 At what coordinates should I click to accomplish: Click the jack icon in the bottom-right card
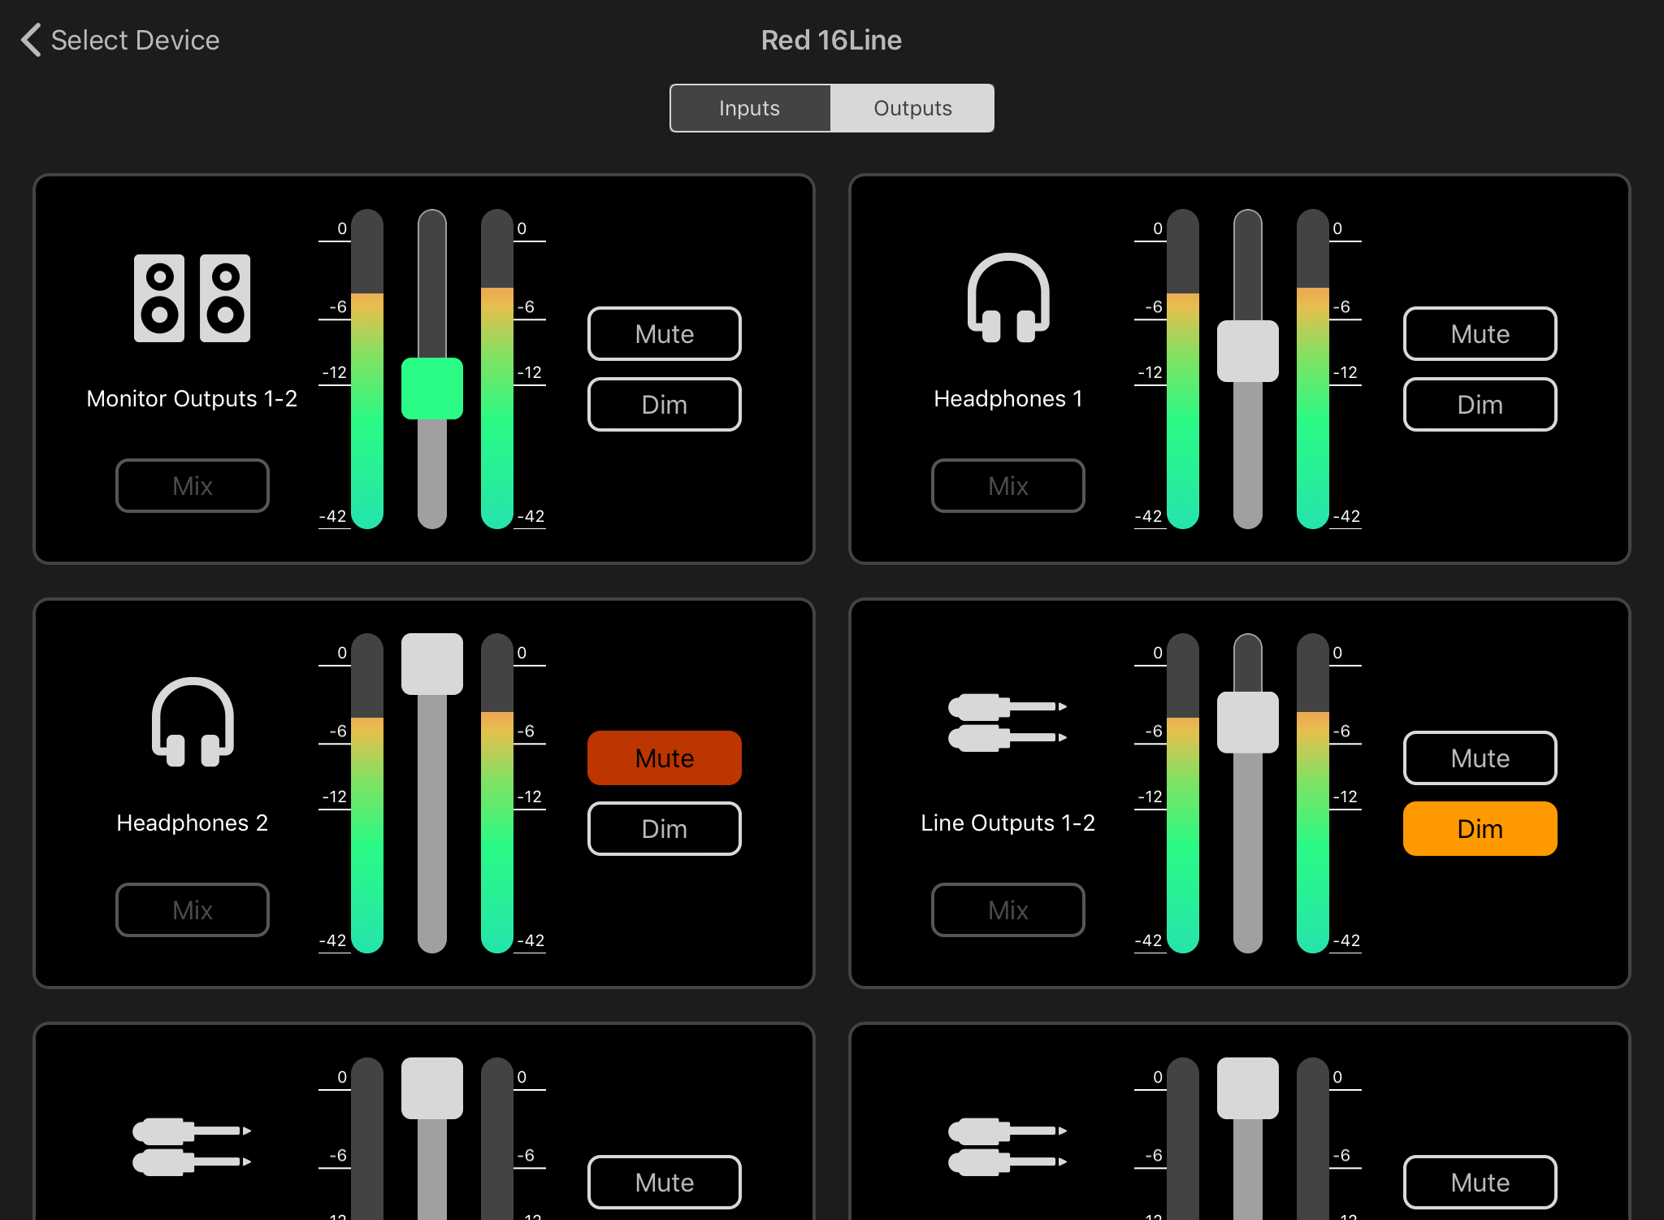point(1007,1146)
